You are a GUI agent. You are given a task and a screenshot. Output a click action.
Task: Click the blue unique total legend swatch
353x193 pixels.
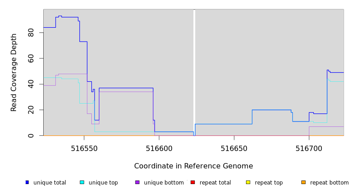[27, 182]
